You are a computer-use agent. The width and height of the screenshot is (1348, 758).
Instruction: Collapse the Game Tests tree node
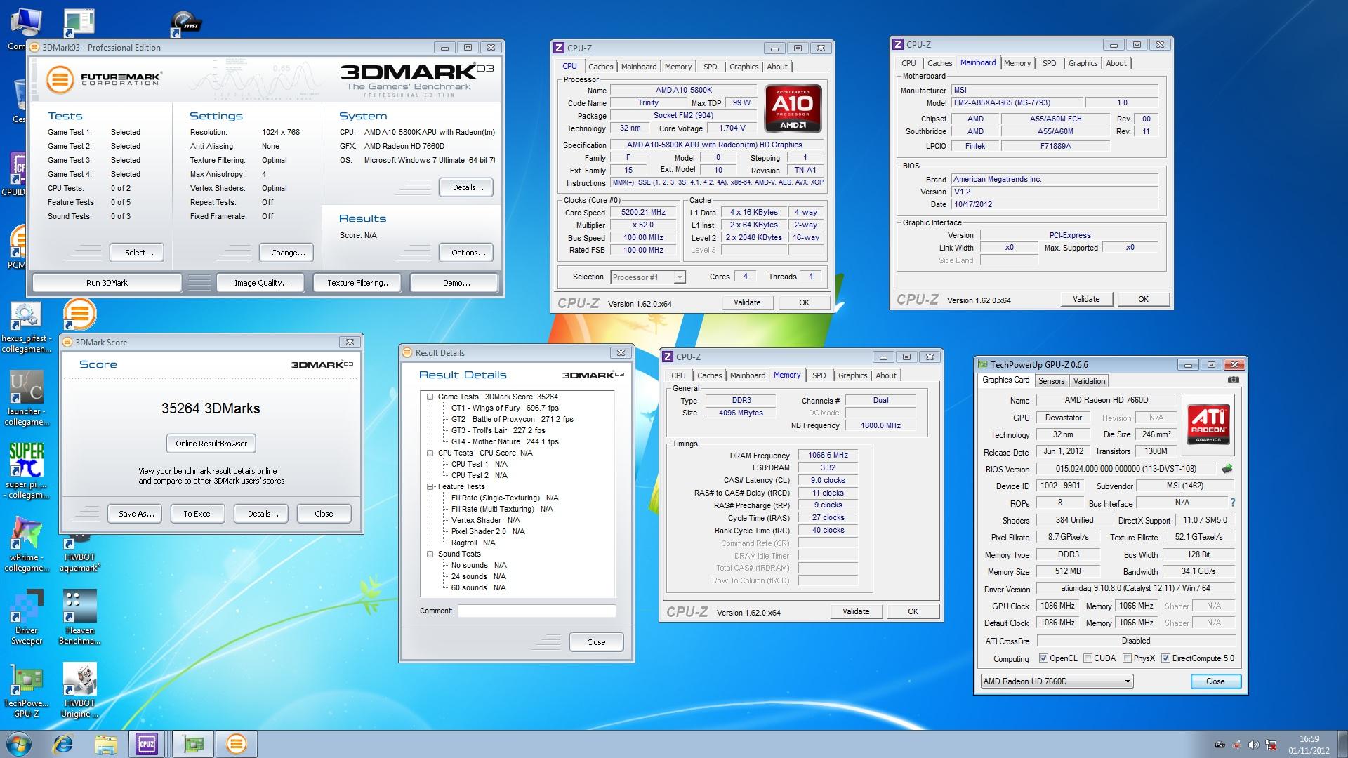point(430,397)
